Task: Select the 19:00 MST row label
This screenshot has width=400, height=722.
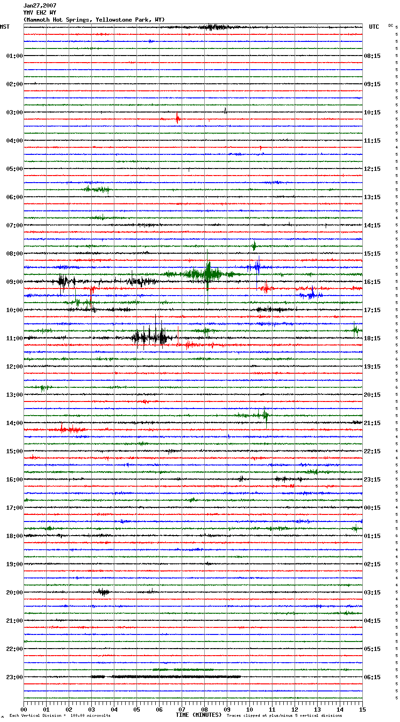Action: [15, 564]
